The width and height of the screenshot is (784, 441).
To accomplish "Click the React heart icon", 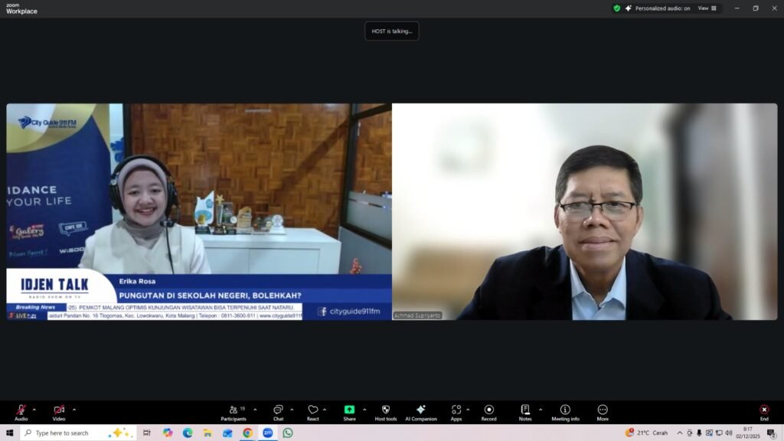I will coord(313,412).
